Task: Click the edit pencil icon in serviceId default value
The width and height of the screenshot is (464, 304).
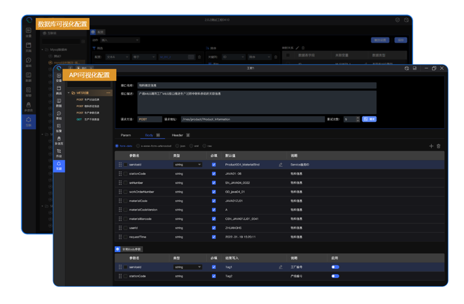Action: [x=281, y=164]
